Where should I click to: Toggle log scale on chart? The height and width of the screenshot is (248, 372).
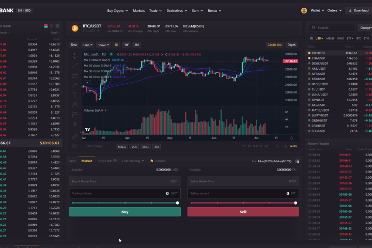pos(285,146)
